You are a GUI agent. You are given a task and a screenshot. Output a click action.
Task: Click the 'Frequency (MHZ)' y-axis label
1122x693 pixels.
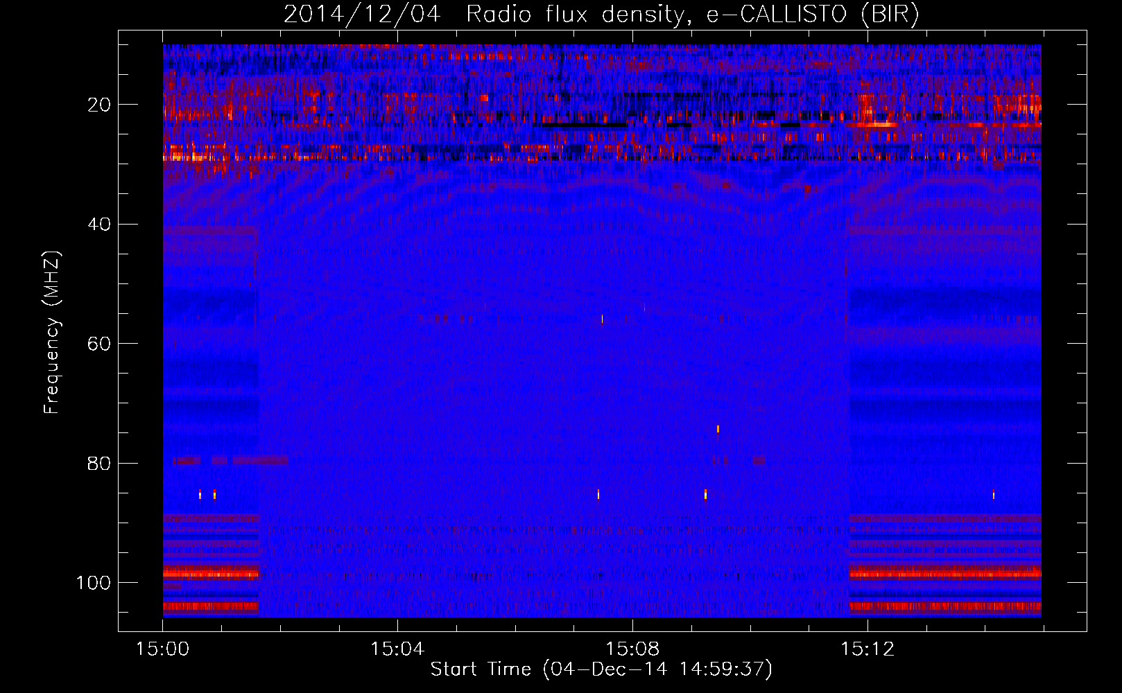52,332
